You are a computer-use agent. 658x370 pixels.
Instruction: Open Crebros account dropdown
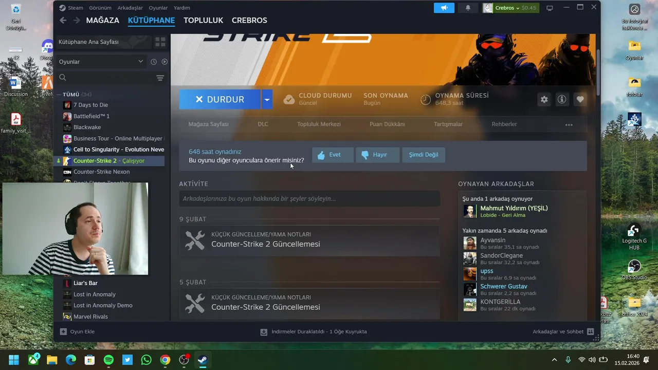coord(510,8)
